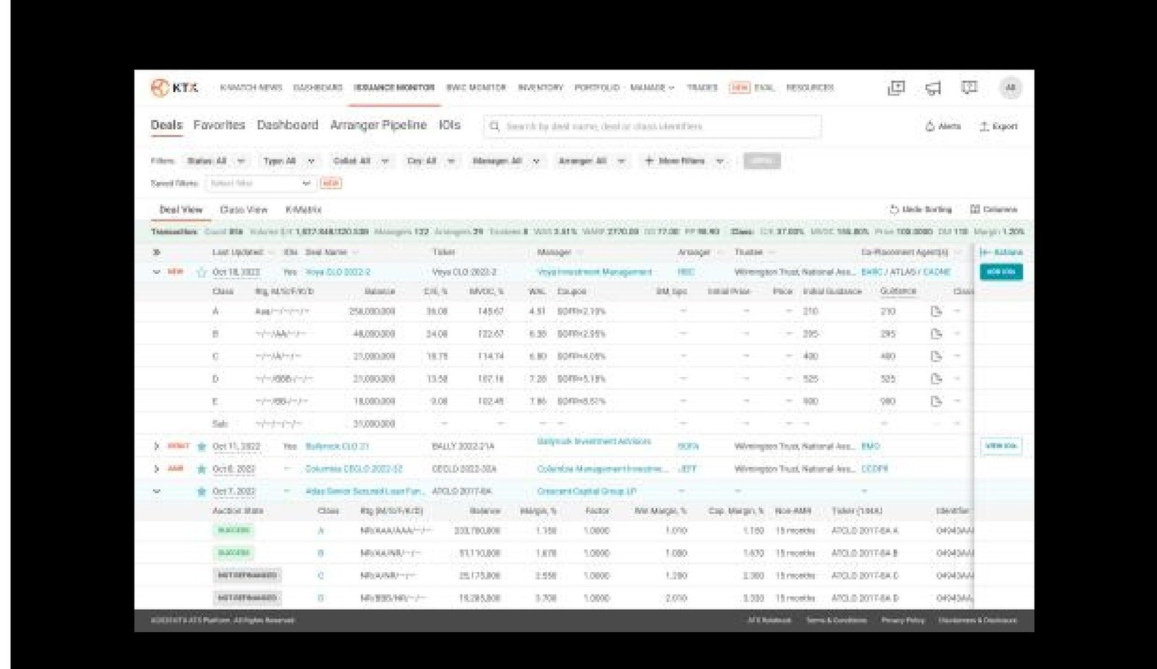Click the search magnifier icon

[x=495, y=126]
